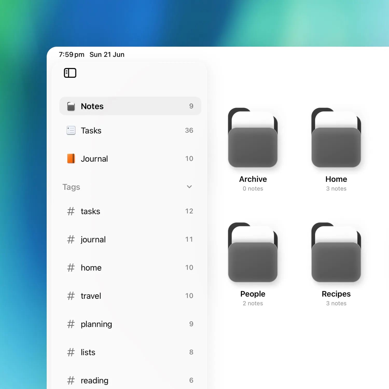389x389 pixels.
Task: Click '3 notes' count under Home folder
Action: [x=336, y=189]
